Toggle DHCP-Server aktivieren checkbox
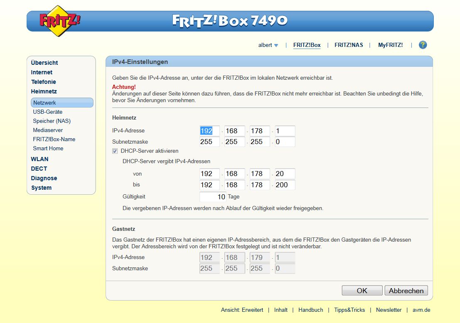The width and height of the screenshot is (460, 323). coord(115,151)
